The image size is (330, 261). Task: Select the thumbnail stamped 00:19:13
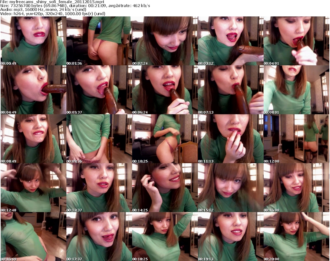click(x=231, y=237)
